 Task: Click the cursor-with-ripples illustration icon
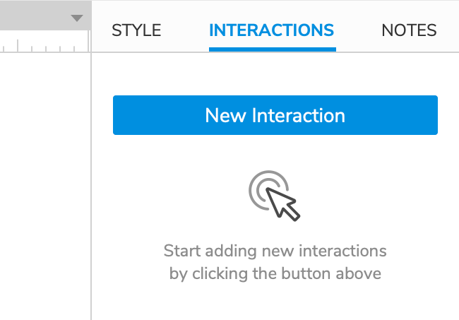point(274,196)
